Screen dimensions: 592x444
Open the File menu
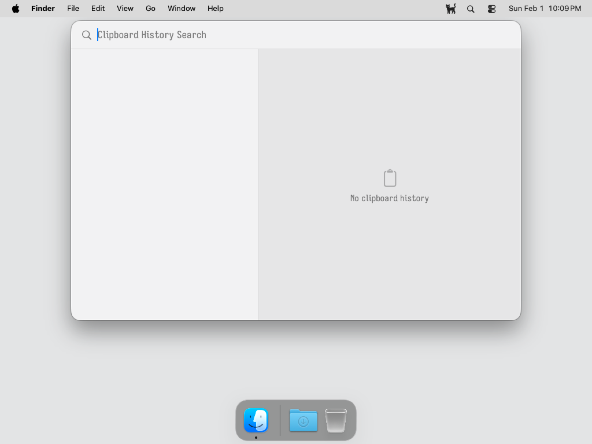(x=73, y=8)
